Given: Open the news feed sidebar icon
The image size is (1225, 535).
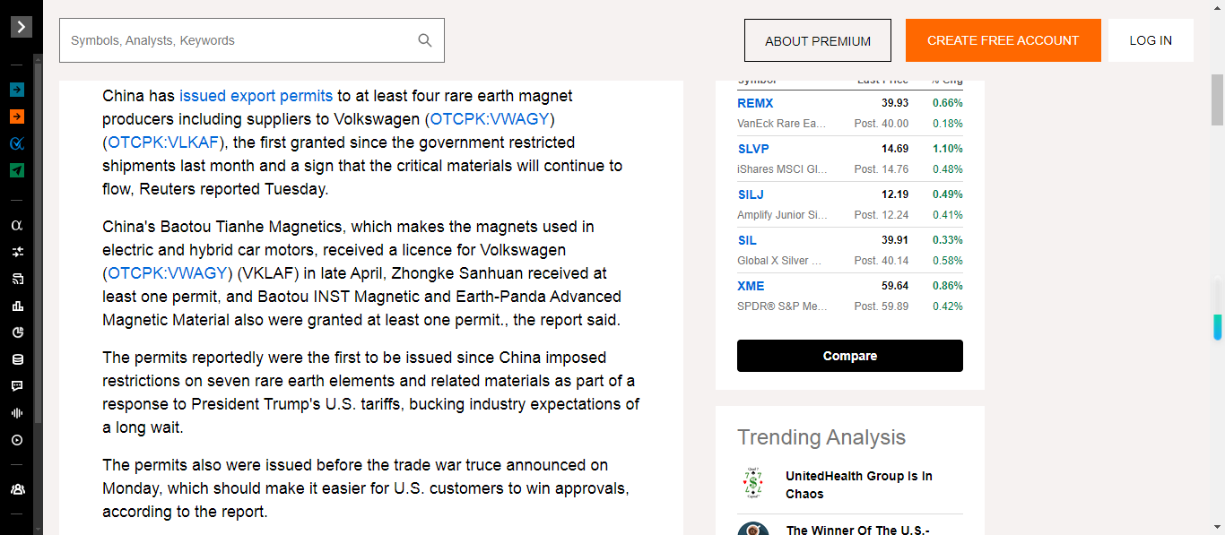Looking at the screenshot, I should pos(17,279).
